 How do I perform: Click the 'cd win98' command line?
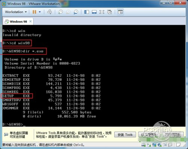pos(16,43)
